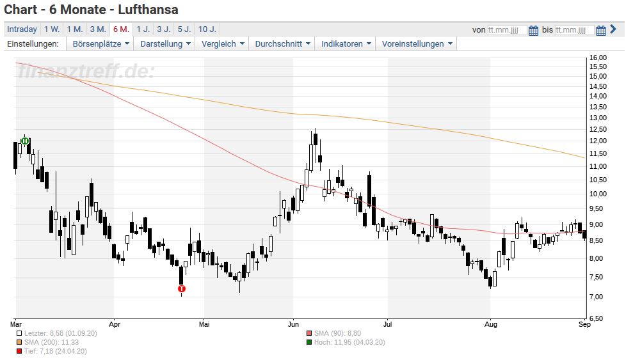Click the 'Apr' x-axis label
Screen dimensions: 633x360
click(115, 325)
